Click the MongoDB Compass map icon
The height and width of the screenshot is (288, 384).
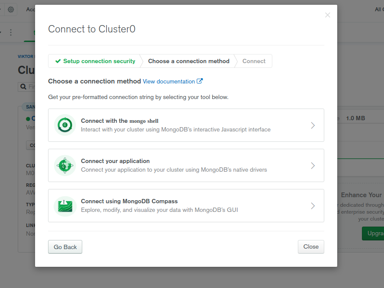(65, 206)
